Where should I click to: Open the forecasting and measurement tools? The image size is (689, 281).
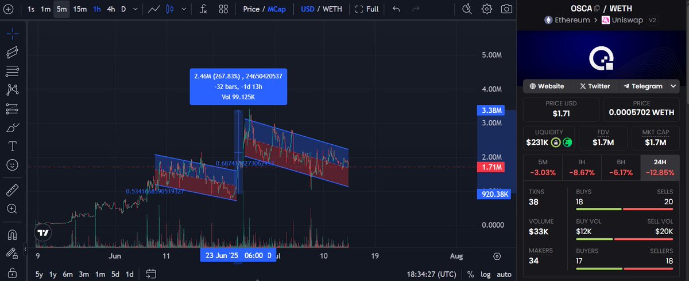(x=12, y=109)
